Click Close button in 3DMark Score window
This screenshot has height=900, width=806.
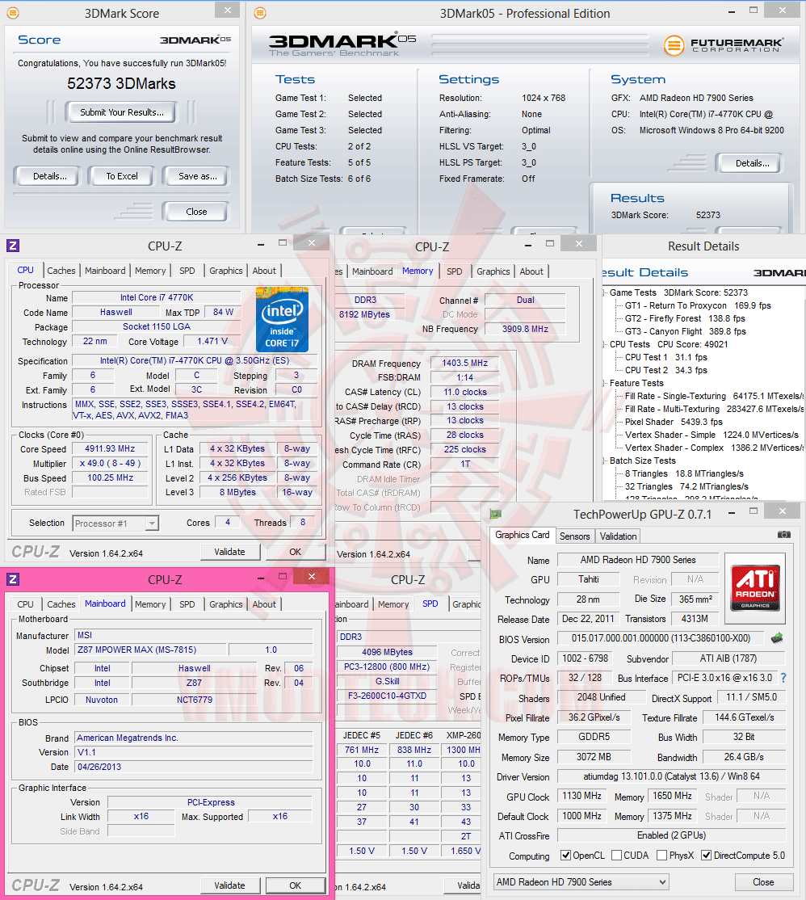[196, 211]
